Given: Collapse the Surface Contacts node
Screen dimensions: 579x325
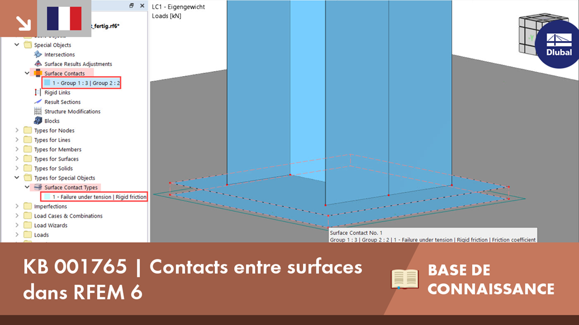Looking at the screenshot, I should (27, 73).
